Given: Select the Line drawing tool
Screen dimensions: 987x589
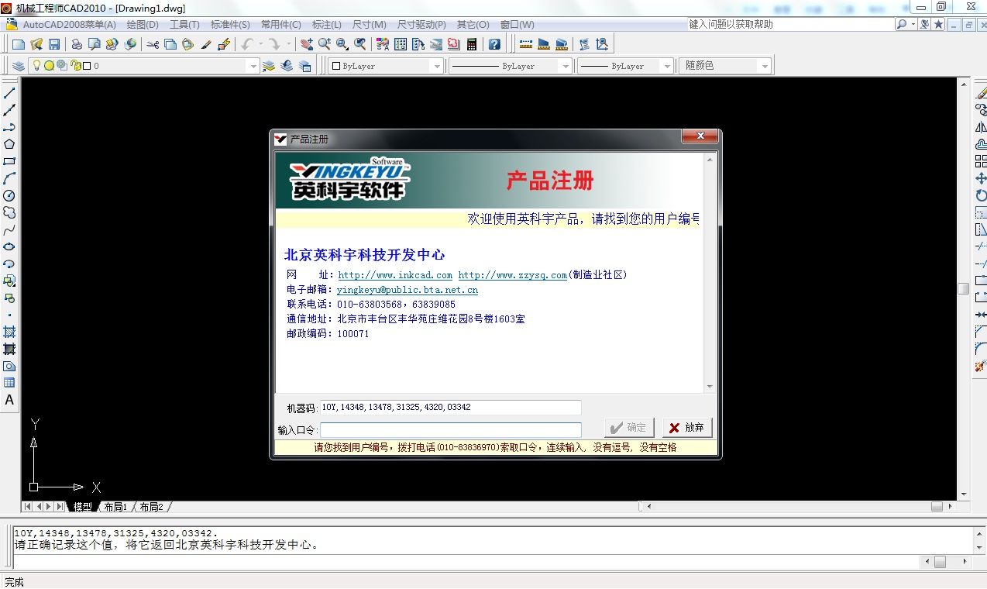Looking at the screenshot, I should click(9, 93).
